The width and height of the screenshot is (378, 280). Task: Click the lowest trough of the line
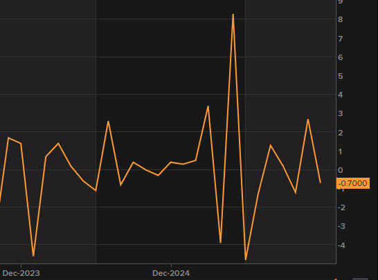[246, 260]
